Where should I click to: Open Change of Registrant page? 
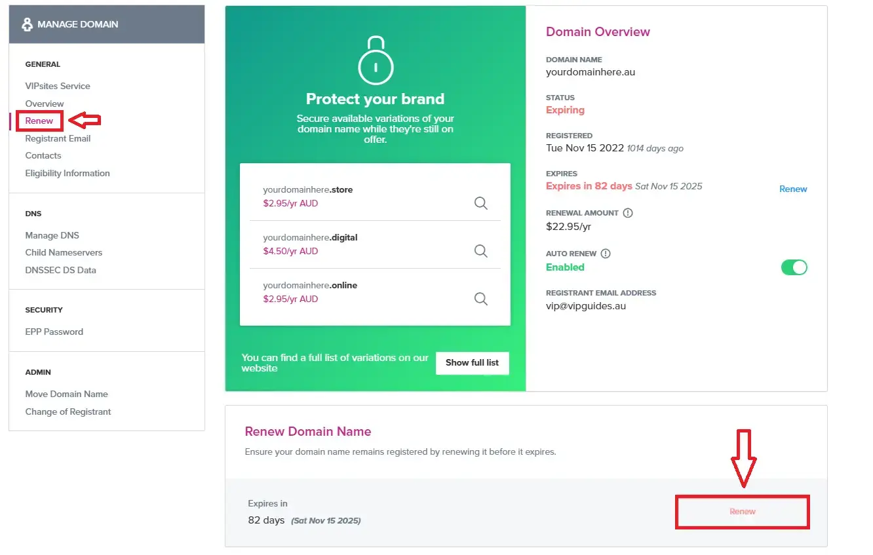68,411
